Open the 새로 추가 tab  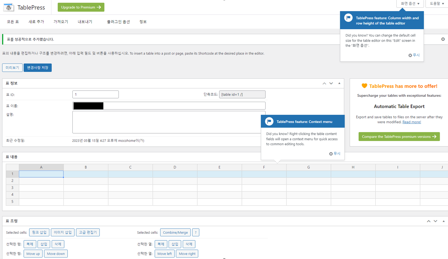click(x=36, y=22)
